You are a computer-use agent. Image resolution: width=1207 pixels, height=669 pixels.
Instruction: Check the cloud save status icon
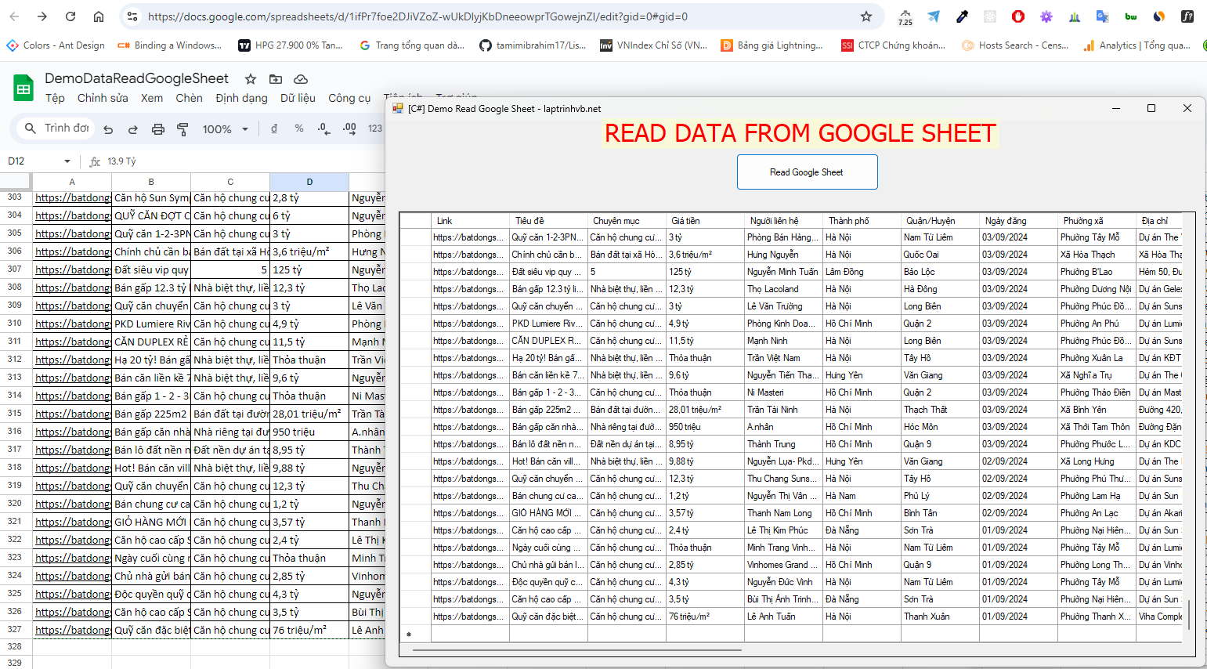point(300,79)
